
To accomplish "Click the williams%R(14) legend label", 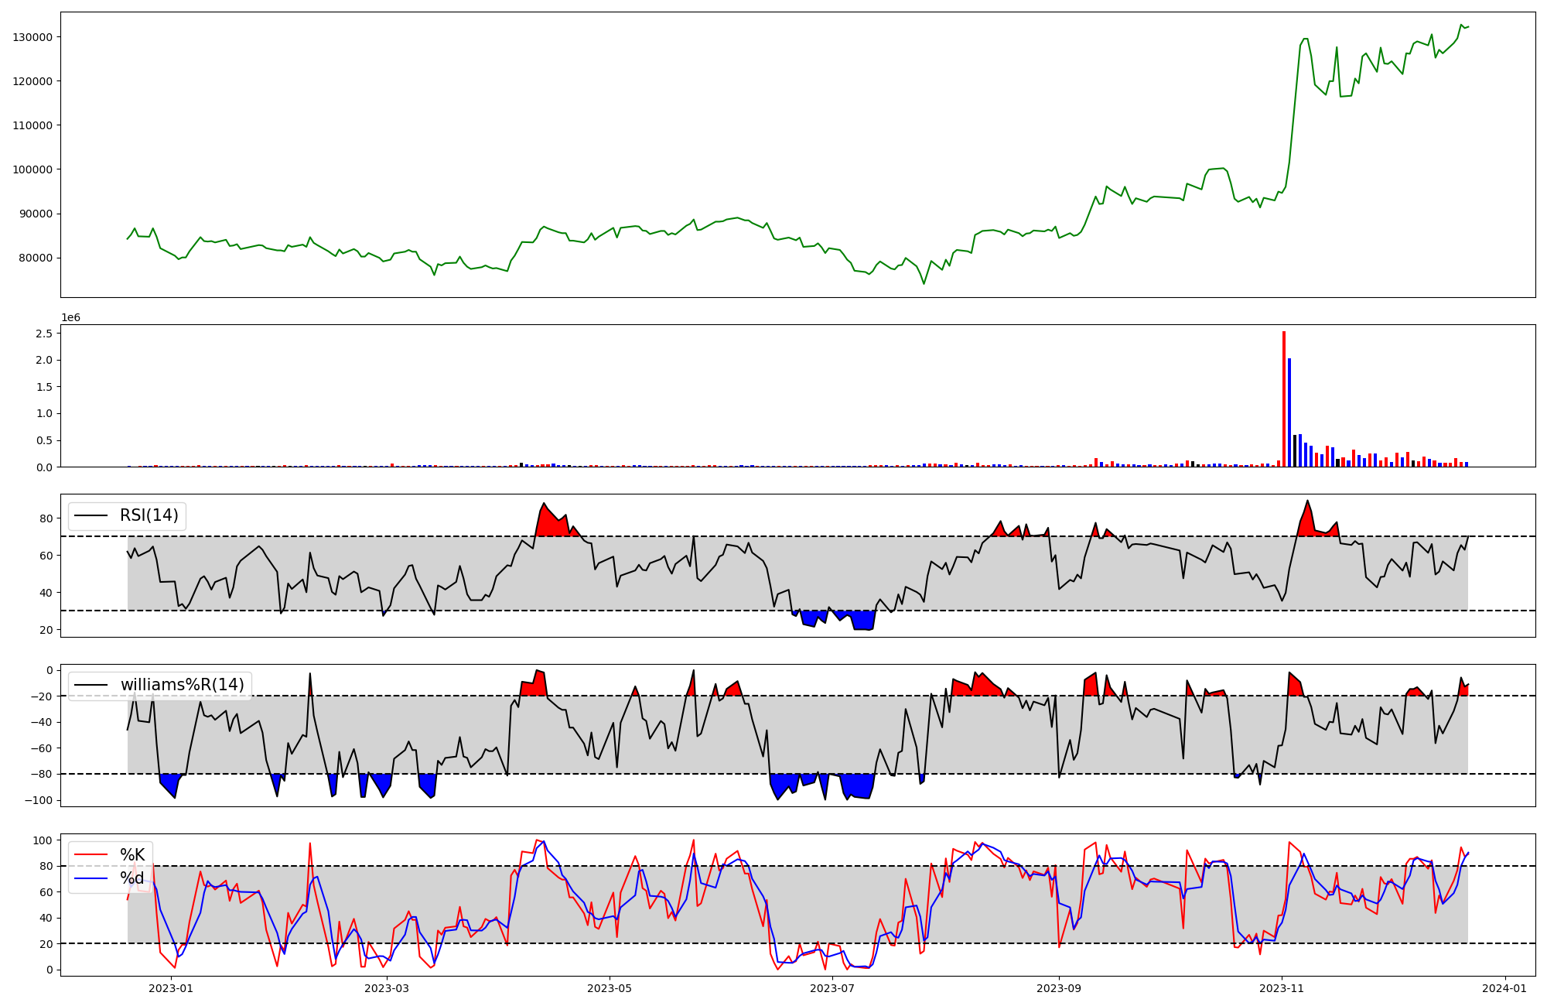I will pos(182,685).
